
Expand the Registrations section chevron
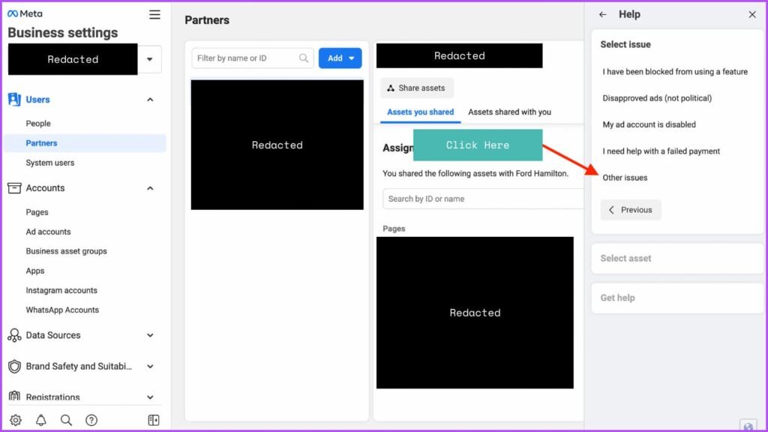point(150,397)
